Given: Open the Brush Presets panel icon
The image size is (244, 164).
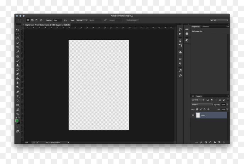Looking at the screenshot, I should tap(180, 41).
